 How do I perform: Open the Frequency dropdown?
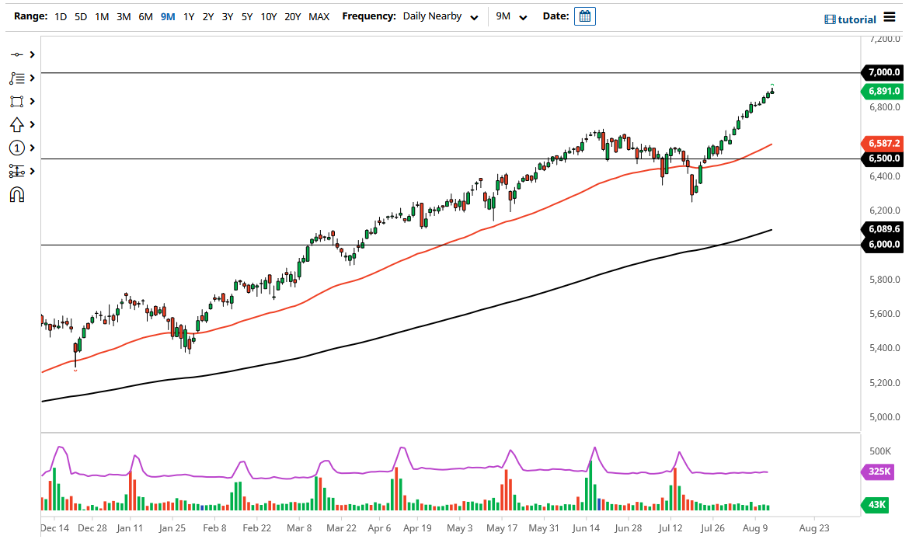(440, 16)
